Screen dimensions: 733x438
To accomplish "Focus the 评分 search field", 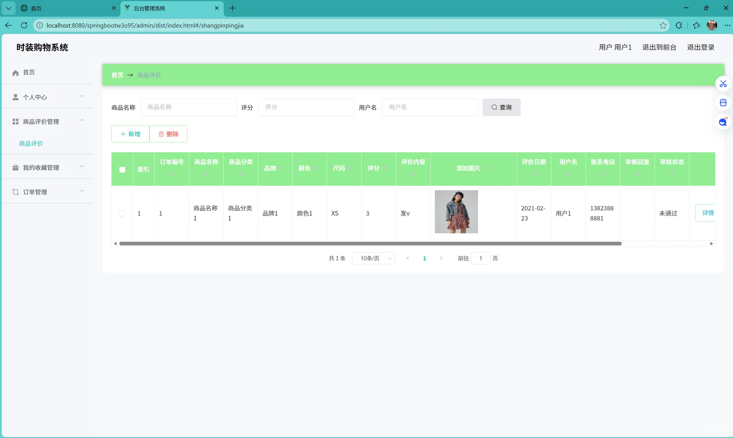I will tap(306, 107).
